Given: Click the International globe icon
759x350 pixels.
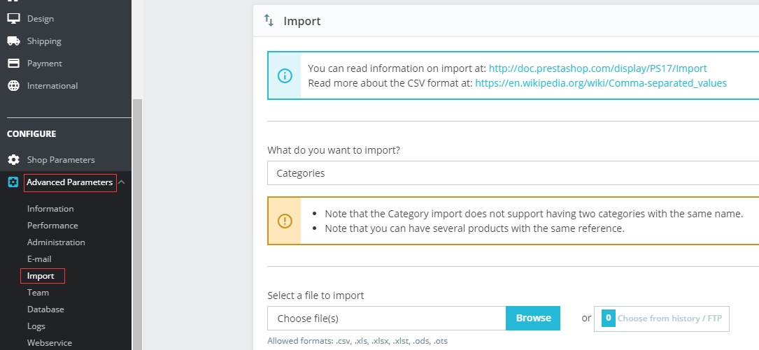Looking at the screenshot, I should pos(13,86).
